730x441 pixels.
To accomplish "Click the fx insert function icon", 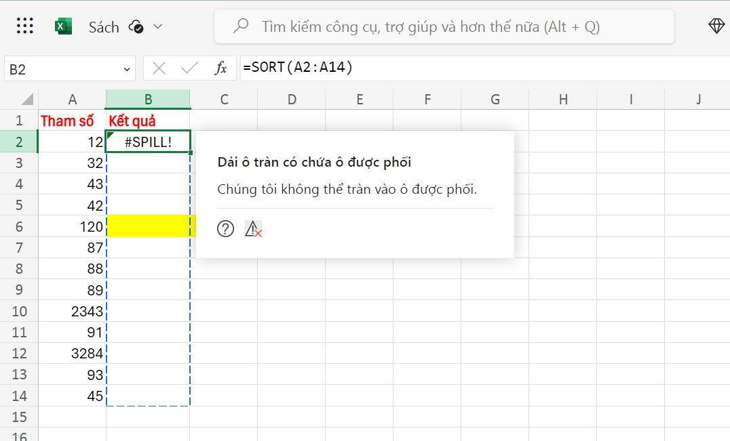I will [220, 68].
